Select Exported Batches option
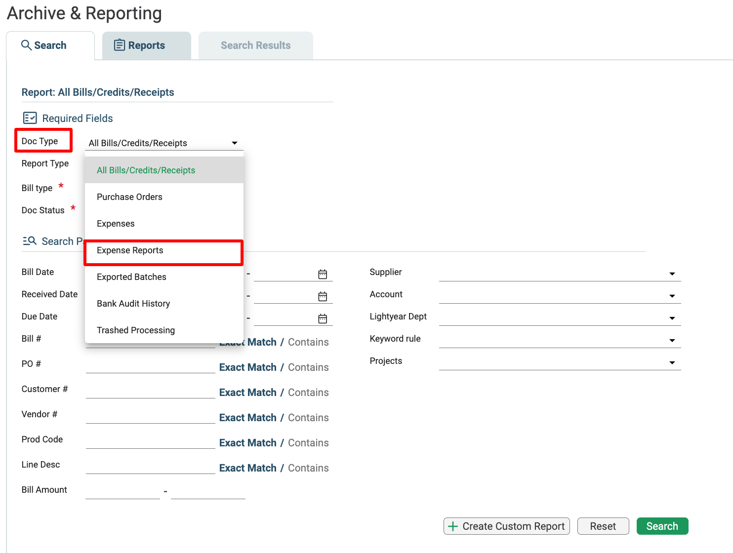 pyautogui.click(x=164, y=277)
